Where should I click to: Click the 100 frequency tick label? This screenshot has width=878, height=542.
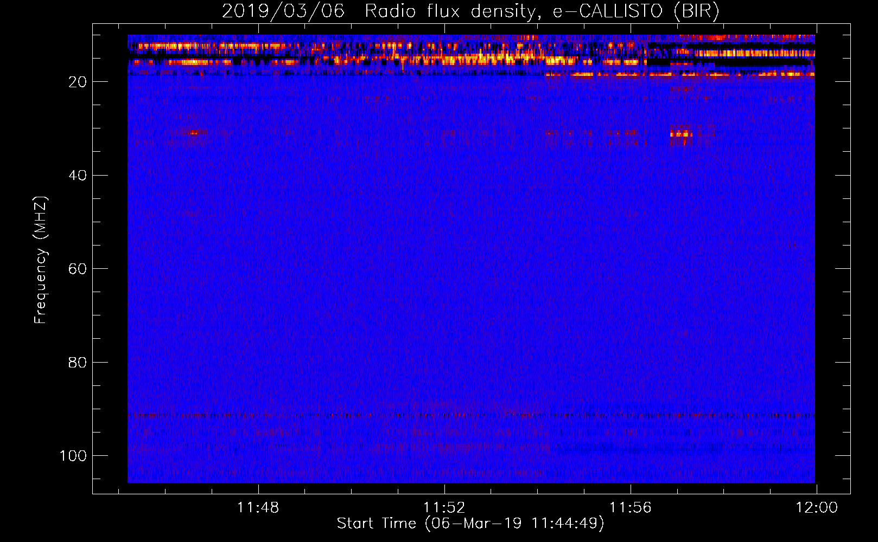(x=73, y=456)
